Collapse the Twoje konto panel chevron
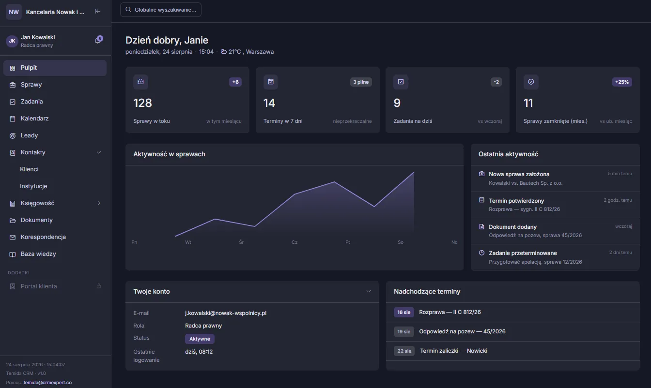The image size is (651, 388). [369, 291]
